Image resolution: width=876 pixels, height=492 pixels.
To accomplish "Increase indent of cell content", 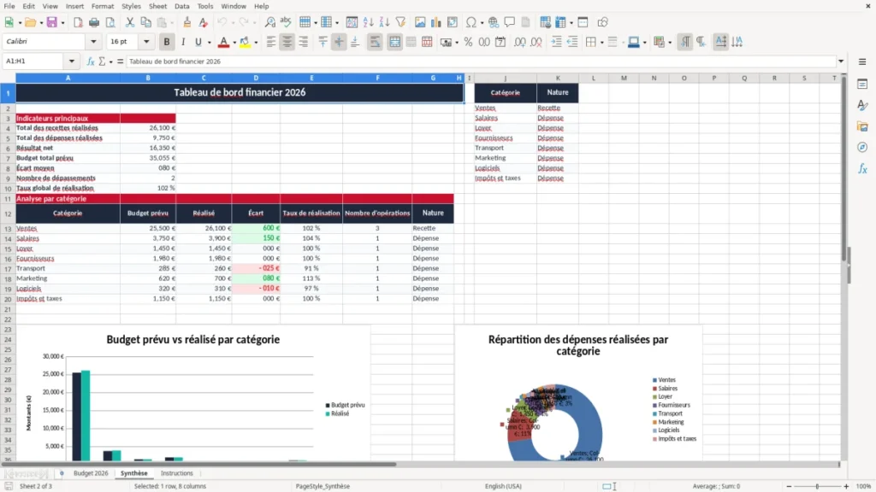I will (556, 42).
